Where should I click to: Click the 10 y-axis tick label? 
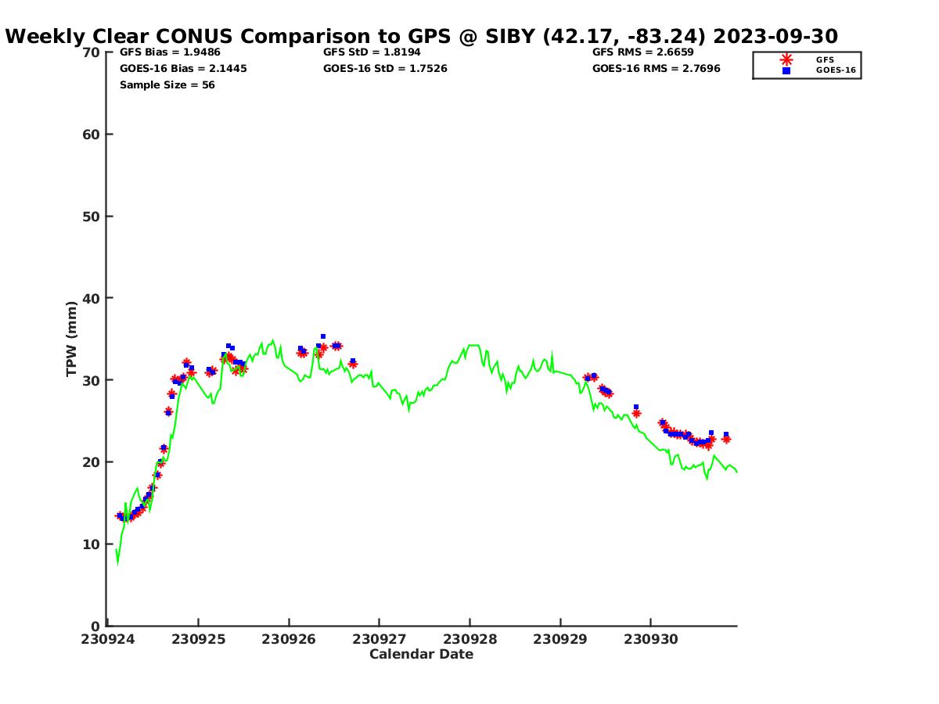92,544
